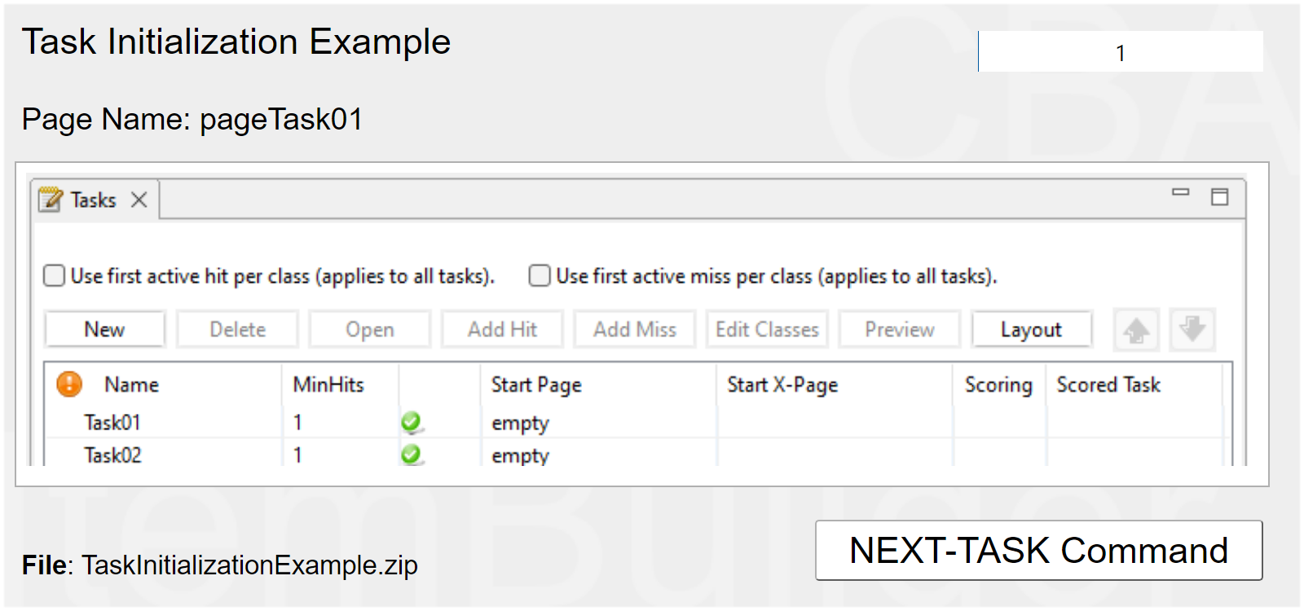Click the input field showing 1

pyautogui.click(x=1121, y=52)
